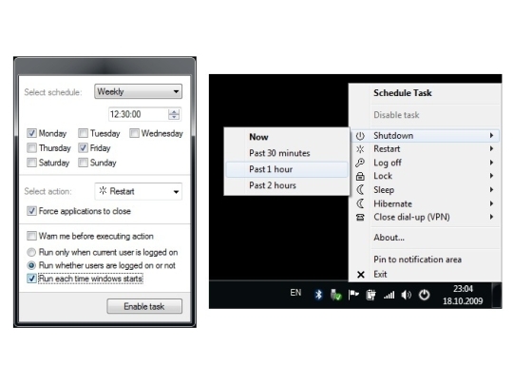This screenshot has width=513, height=385.
Task: Click the Sleep moon icon
Action: [360, 190]
